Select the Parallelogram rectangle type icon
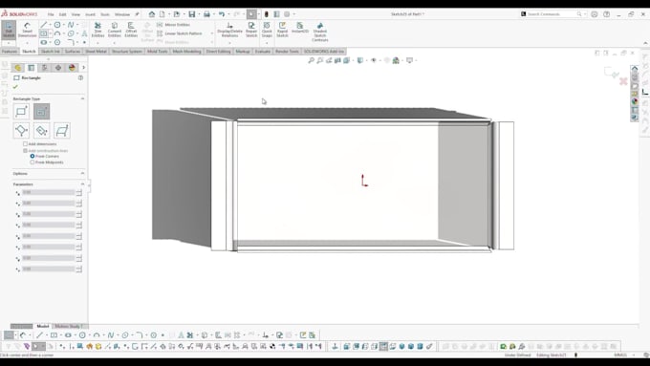This screenshot has height=366, width=650. click(62, 131)
